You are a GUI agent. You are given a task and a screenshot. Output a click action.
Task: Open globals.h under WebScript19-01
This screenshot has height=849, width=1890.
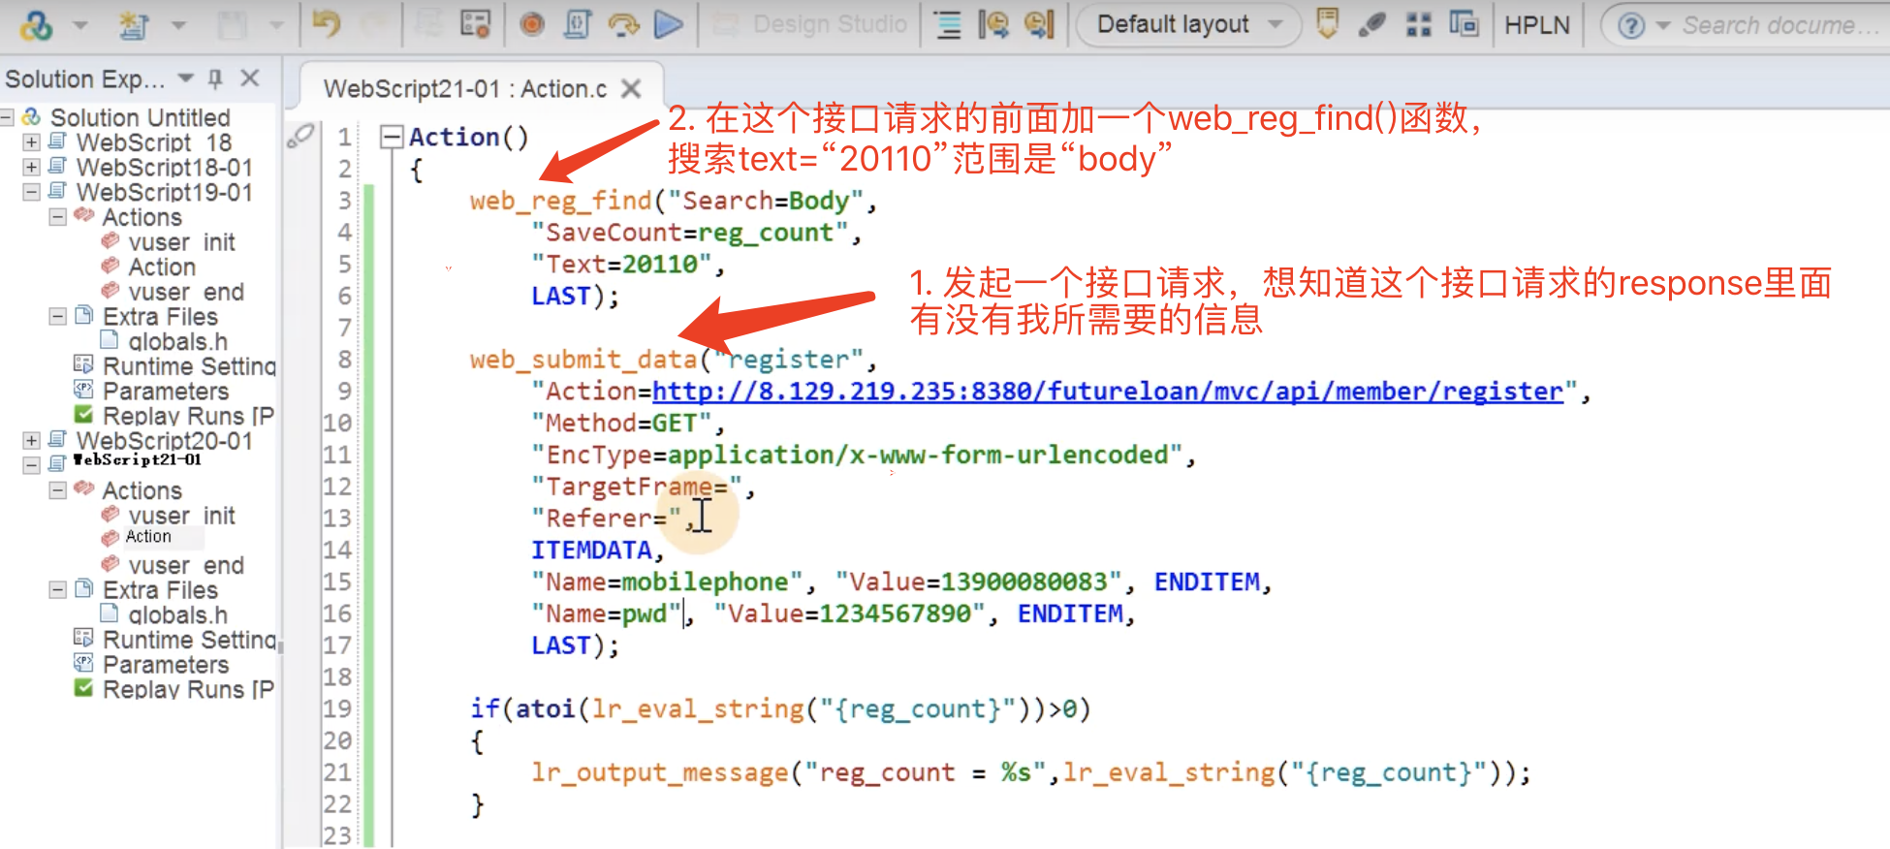177,341
